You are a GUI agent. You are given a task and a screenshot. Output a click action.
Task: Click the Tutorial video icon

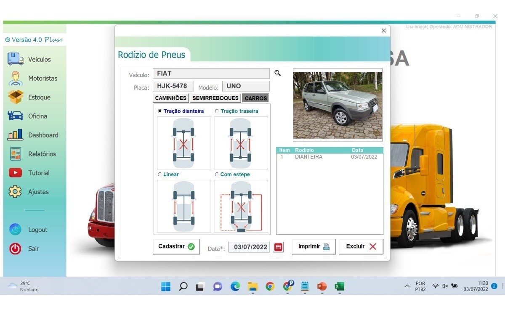[x=16, y=173]
